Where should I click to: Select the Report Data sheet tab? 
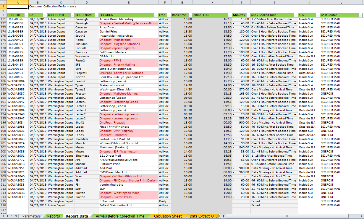coord(77,216)
